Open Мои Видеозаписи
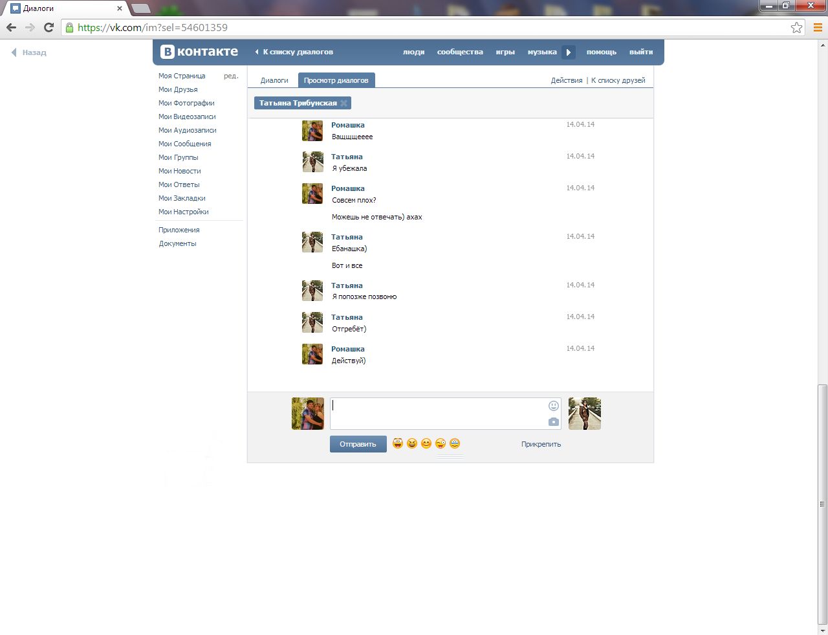The image size is (828, 635). [187, 117]
